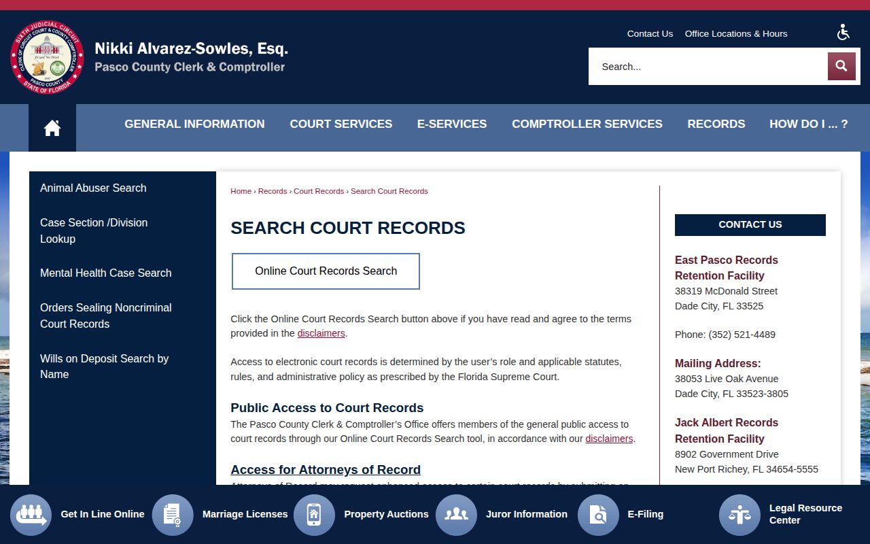Open the Comptroller Services menu

pyautogui.click(x=587, y=124)
